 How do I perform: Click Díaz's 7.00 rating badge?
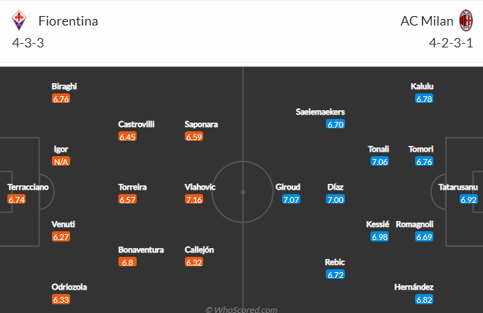coord(335,199)
